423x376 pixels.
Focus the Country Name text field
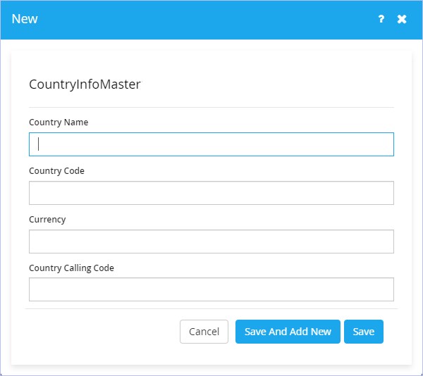(211, 144)
